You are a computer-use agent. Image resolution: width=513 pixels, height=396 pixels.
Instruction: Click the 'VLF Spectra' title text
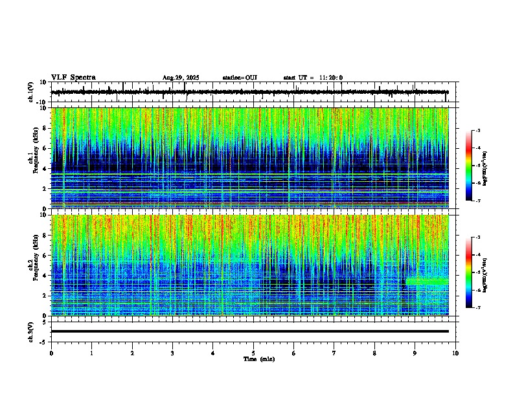click(x=73, y=78)
